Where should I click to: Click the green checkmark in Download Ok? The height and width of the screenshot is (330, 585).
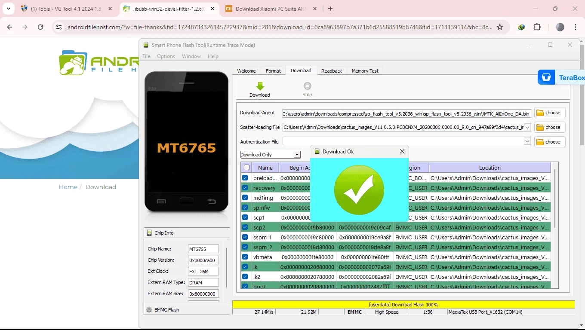tap(359, 190)
